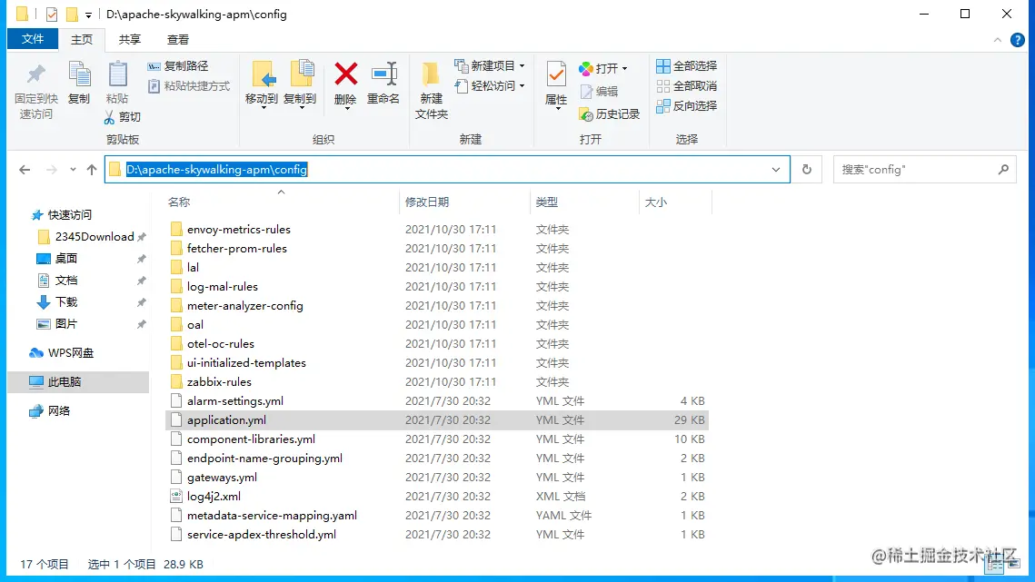Collapse the ribbon with the chevron
Screen dimensions: 1035x582
point(998,40)
